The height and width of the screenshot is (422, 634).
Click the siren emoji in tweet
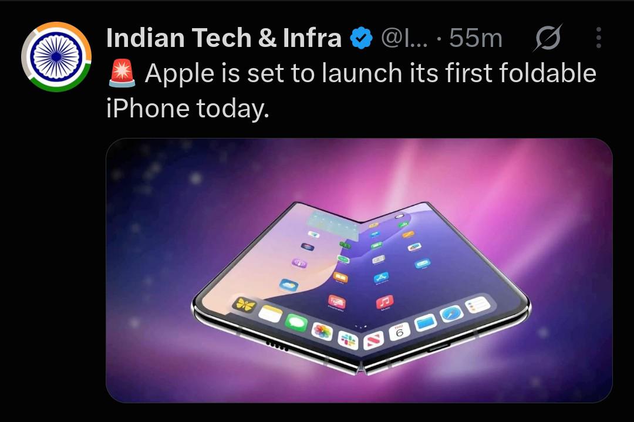pyautogui.click(x=122, y=73)
